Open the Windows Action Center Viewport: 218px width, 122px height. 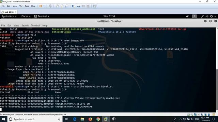tap(214, 119)
